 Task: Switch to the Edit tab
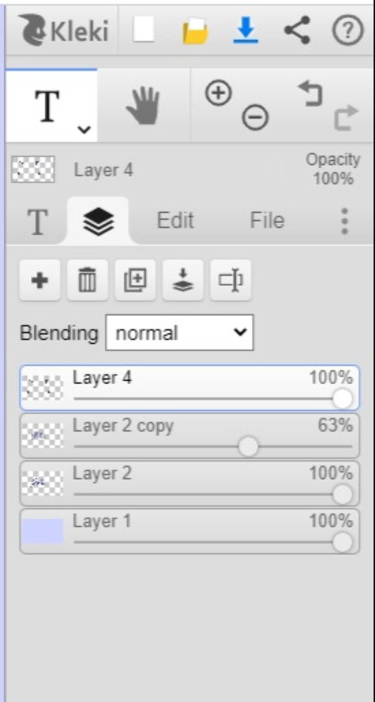(175, 220)
